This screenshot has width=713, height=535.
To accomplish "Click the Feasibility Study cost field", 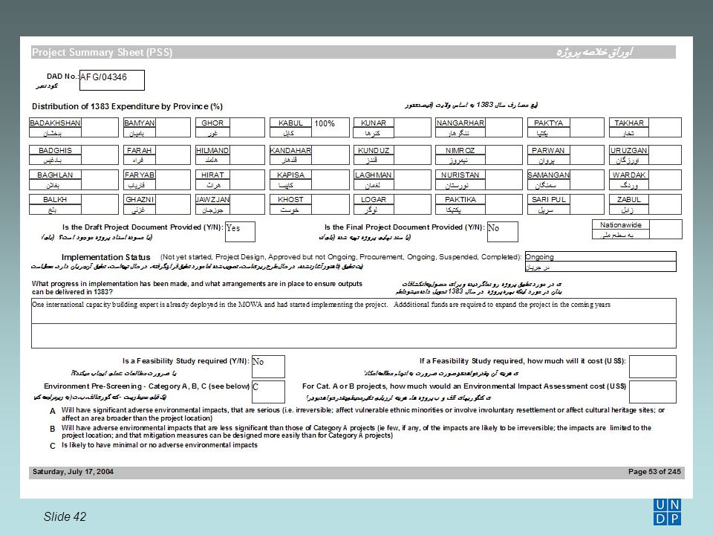I will coord(653,366).
